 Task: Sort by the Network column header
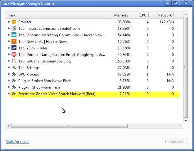click(x=161, y=15)
